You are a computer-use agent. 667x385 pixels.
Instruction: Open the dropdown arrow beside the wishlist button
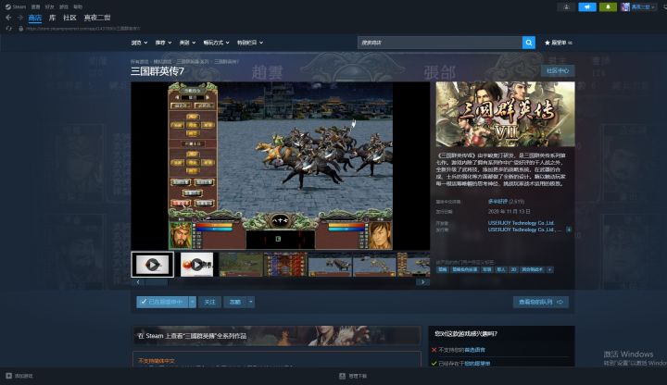[193, 302]
